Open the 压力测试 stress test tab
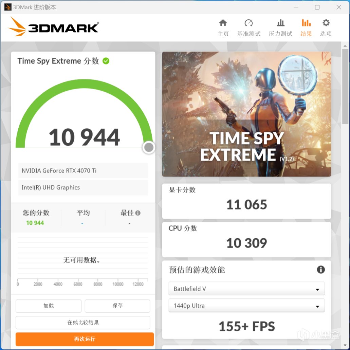 (x=280, y=28)
